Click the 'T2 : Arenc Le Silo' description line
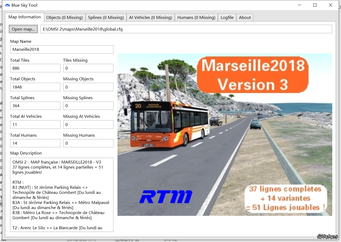The width and height of the screenshot is (341, 242). [57, 228]
